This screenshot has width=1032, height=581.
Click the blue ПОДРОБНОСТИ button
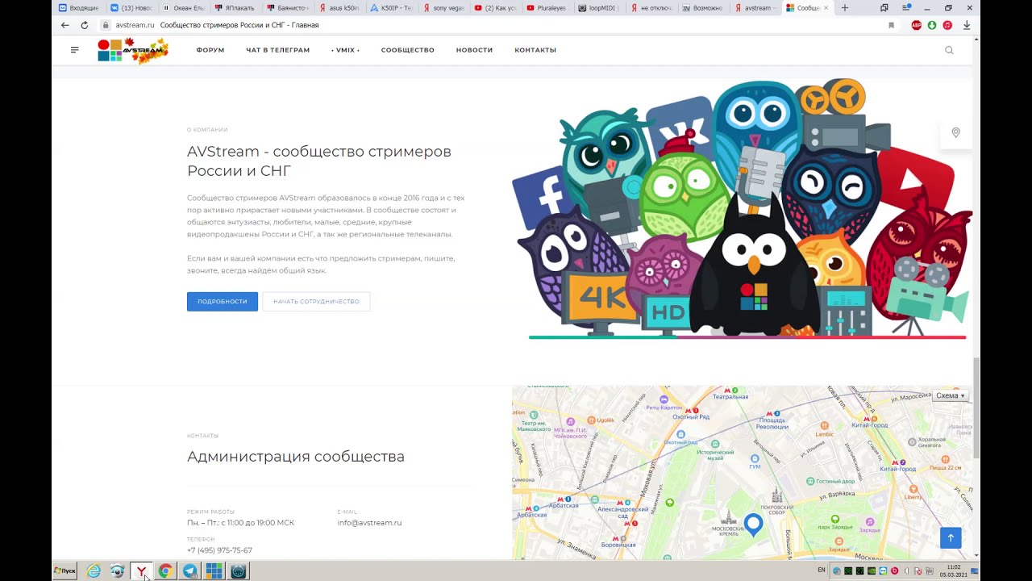tap(223, 301)
